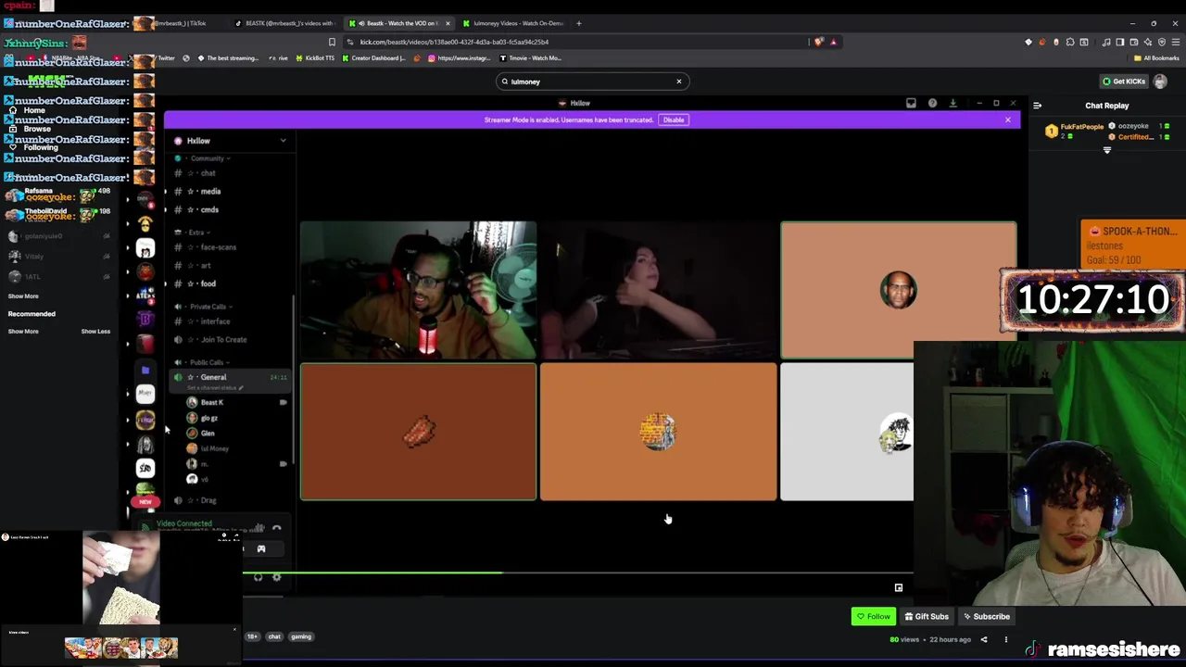Collapse the Public Calls category
Image resolution: width=1186 pixels, height=667 pixels.
pos(209,362)
